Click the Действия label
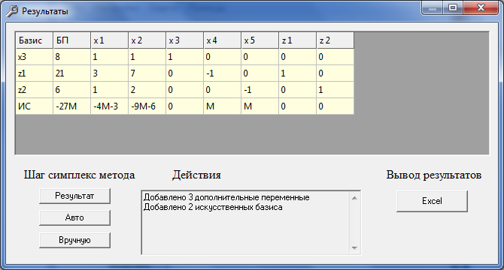Screen dimensions: 504x270 pos(196,175)
